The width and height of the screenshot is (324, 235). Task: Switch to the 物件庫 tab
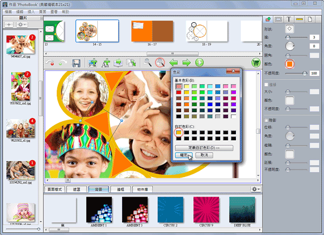143,189
